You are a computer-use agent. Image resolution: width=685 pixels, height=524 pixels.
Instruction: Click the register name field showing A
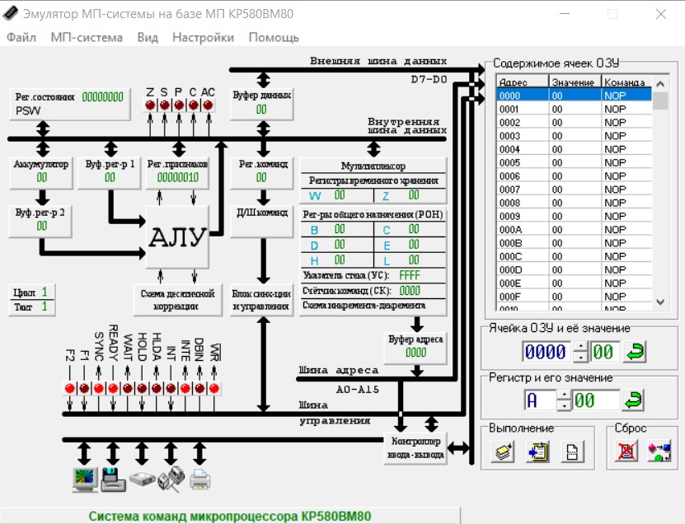pyautogui.click(x=540, y=400)
